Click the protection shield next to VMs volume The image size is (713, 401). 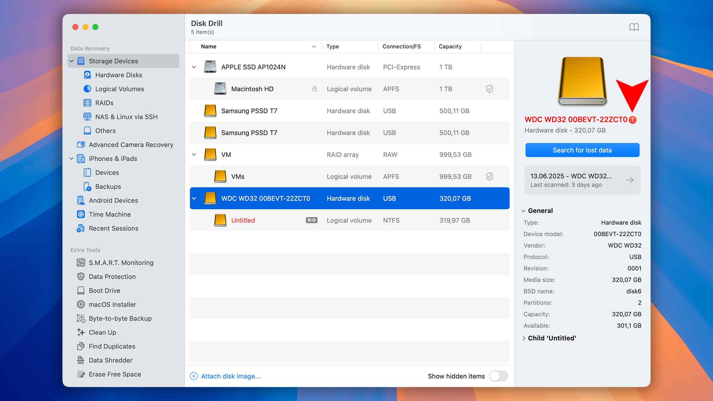[x=489, y=176]
